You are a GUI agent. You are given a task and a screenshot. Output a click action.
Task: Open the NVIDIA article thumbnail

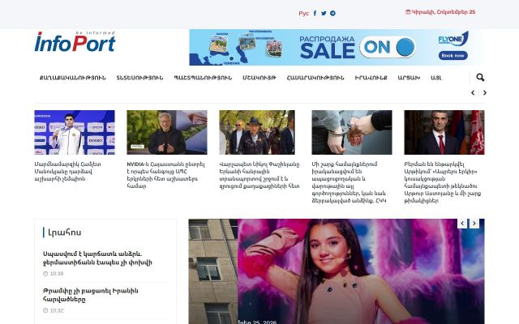tap(167, 132)
